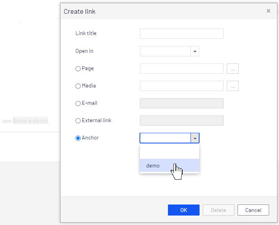Click the Create link dialog title
This screenshot has width=279, height=225.
click(79, 11)
